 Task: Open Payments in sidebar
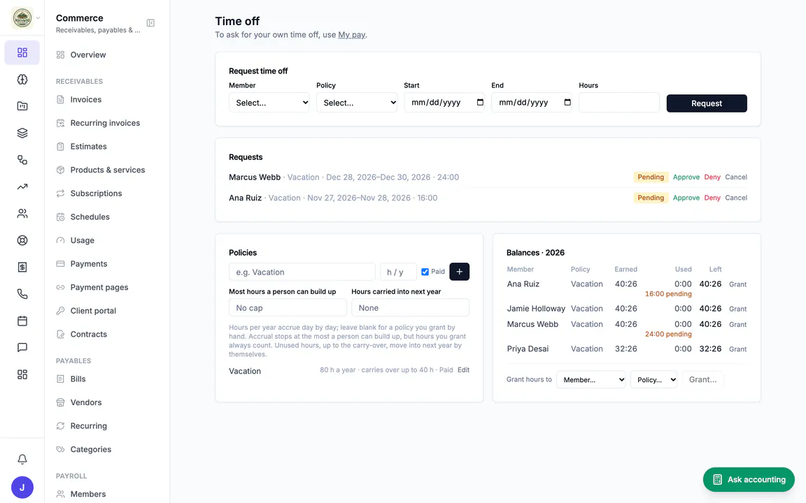pos(89,264)
